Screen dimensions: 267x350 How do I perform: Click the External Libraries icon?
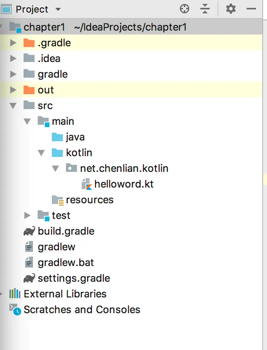tap(15, 294)
